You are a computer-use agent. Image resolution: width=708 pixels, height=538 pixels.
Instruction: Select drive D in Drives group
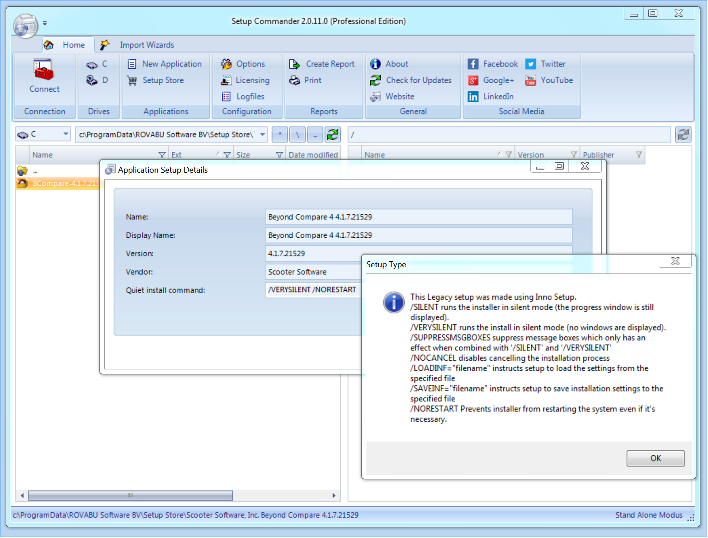point(97,80)
